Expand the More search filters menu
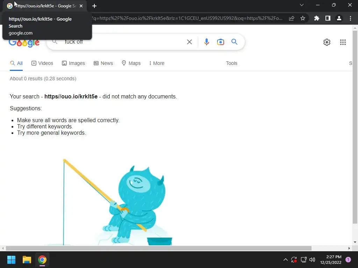This screenshot has width=358, height=268. (157, 63)
